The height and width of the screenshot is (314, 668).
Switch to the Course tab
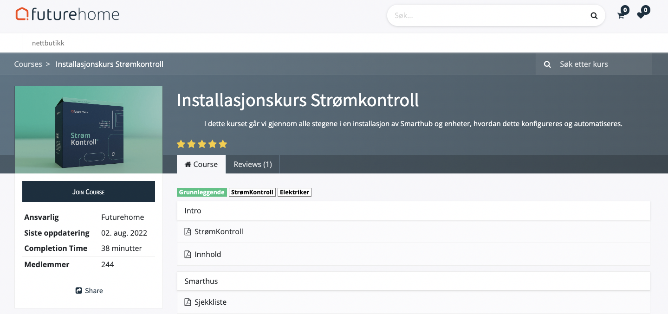(x=201, y=164)
